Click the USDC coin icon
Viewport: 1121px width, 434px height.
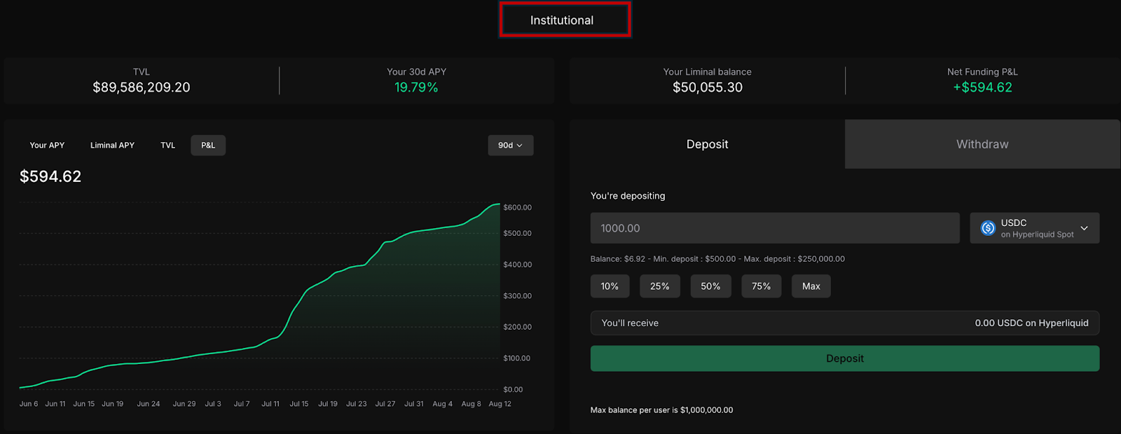(988, 228)
